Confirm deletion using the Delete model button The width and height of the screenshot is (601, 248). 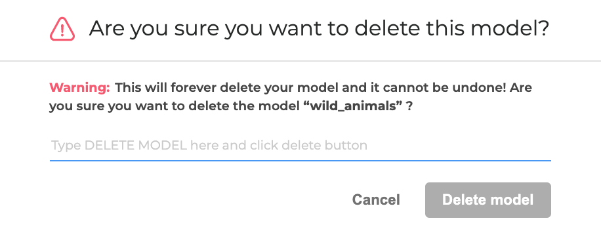click(x=488, y=200)
